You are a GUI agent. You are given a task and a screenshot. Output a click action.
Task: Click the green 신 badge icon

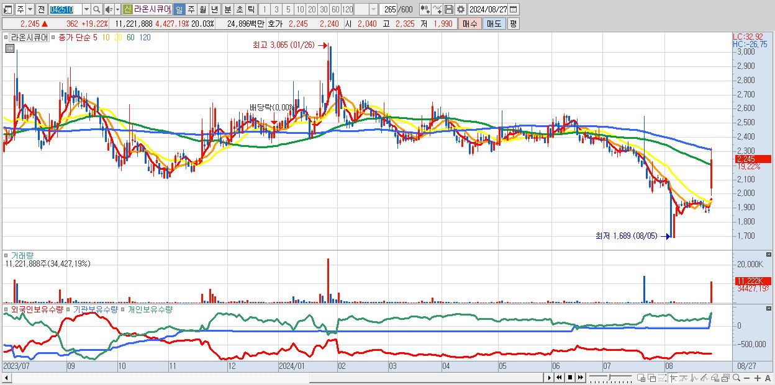click(x=127, y=9)
